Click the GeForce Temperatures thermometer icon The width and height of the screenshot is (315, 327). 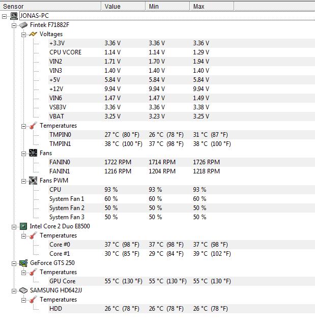pos(33,272)
